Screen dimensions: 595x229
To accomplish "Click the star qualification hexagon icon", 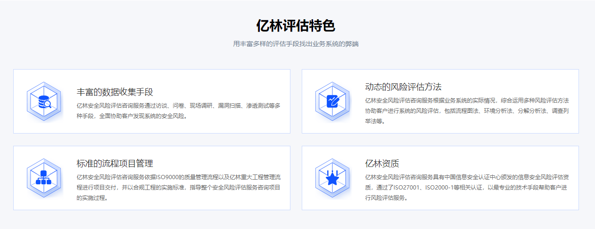I will point(332,178).
